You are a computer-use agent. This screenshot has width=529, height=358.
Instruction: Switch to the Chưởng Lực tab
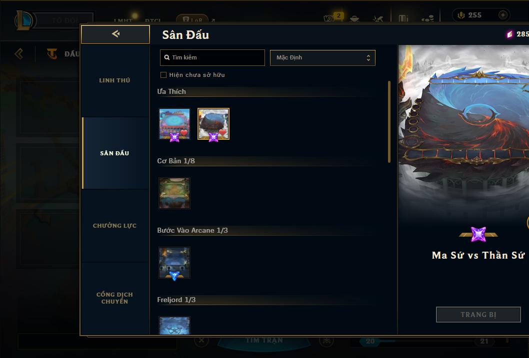(114, 226)
